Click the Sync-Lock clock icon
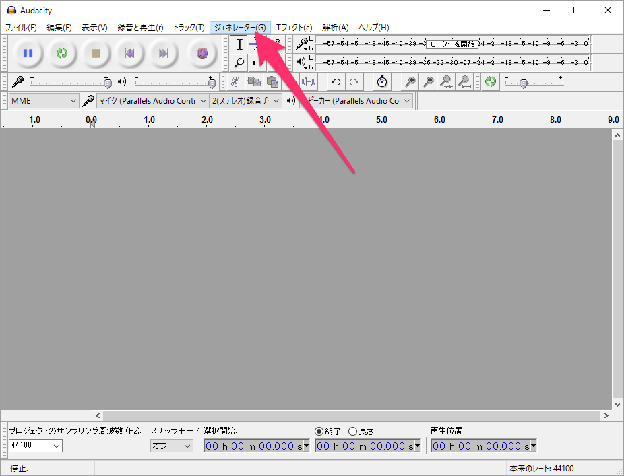The image size is (624, 476). click(x=382, y=82)
